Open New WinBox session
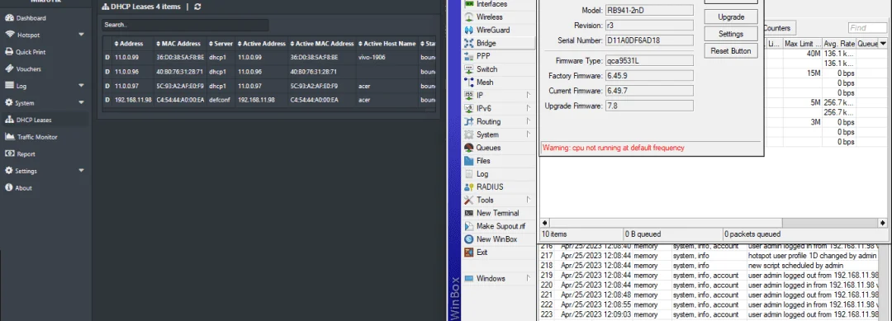Image resolution: width=892 pixels, height=321 pixels. [x=496, y=239]
